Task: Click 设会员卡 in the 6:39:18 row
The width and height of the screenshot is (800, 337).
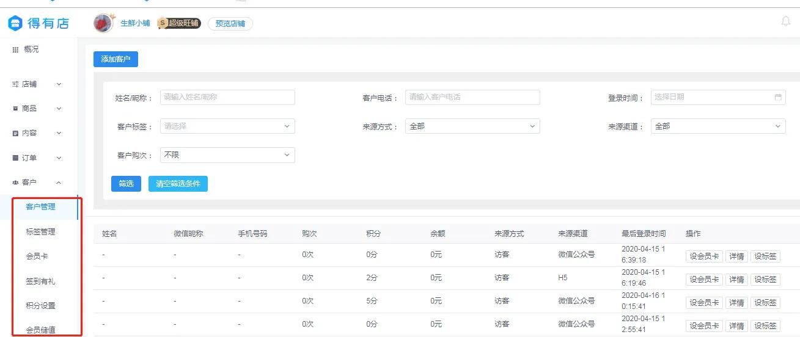Action: (704, 256)
